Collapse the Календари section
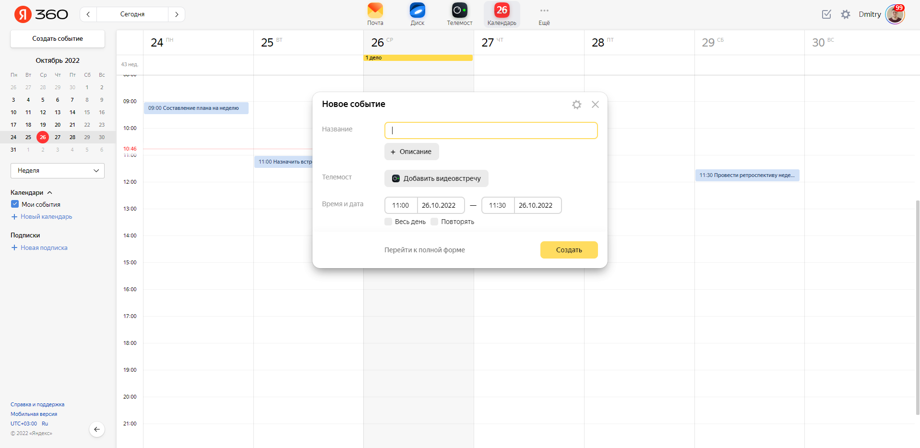This screenshot has height=448, width=920. coord(49,193)
